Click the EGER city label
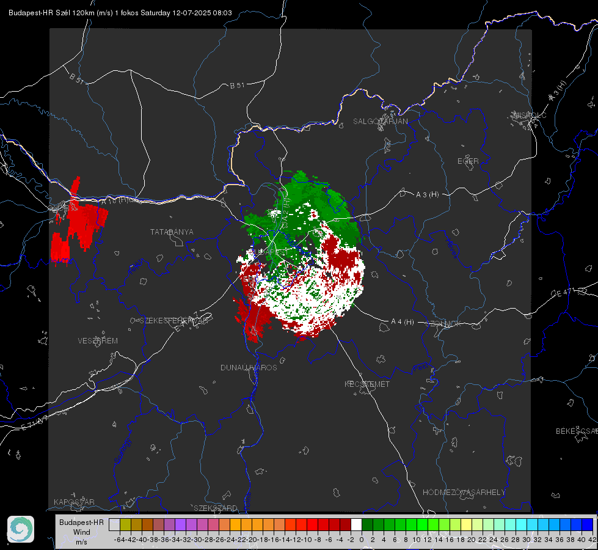The width and height of the screenshot is (598, 550). point(468,161)
